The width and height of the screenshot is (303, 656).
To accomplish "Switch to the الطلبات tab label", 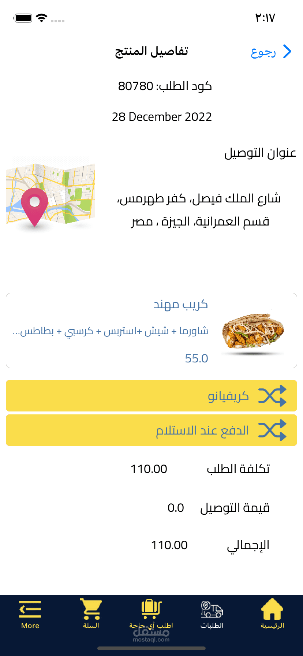I will click(212, 625).
